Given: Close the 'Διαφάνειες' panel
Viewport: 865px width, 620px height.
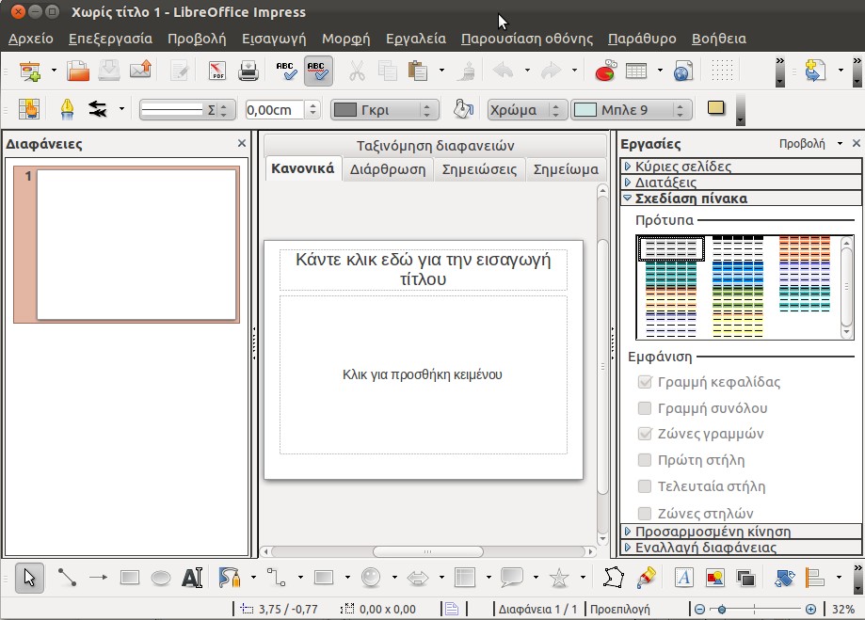Looking at the screenshot, I should tap(242, 143).
